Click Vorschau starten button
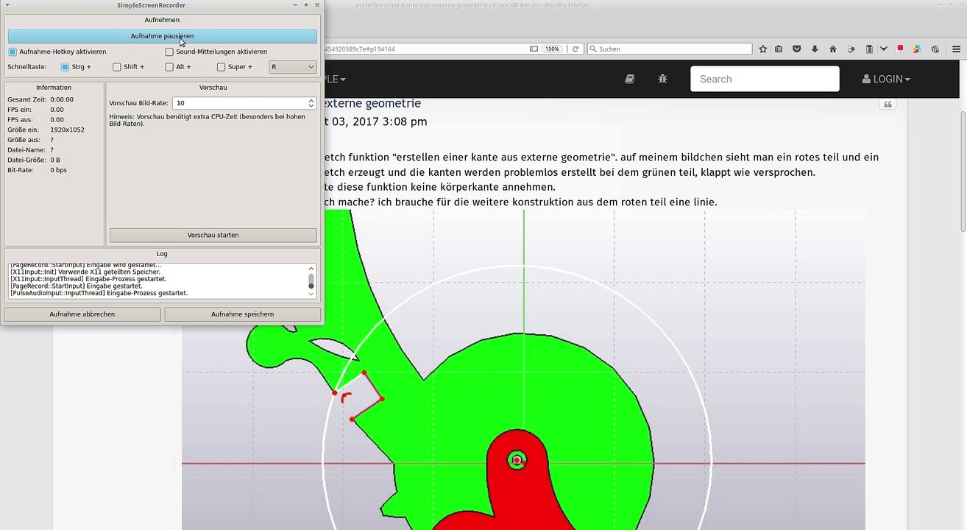 (x=213, y=236)
